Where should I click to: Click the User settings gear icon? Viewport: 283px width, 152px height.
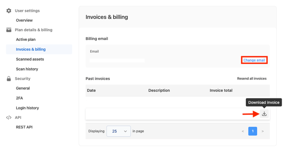[9, 11]
